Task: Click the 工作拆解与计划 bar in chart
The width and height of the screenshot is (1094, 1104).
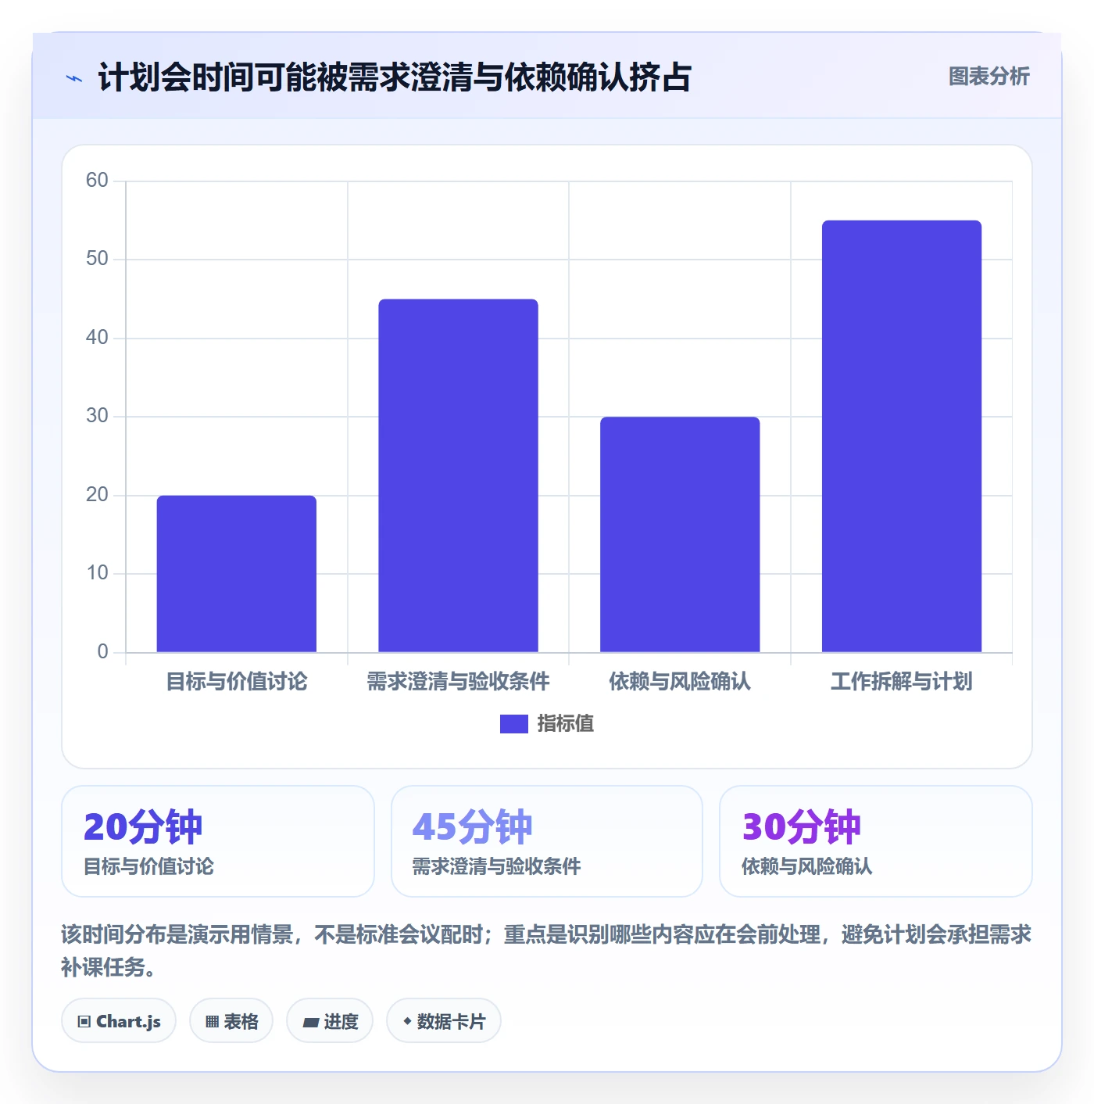Action: point(902,436)
